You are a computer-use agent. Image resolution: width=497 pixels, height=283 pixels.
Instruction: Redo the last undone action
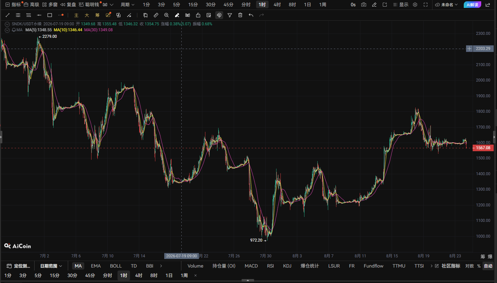point(261,15)
